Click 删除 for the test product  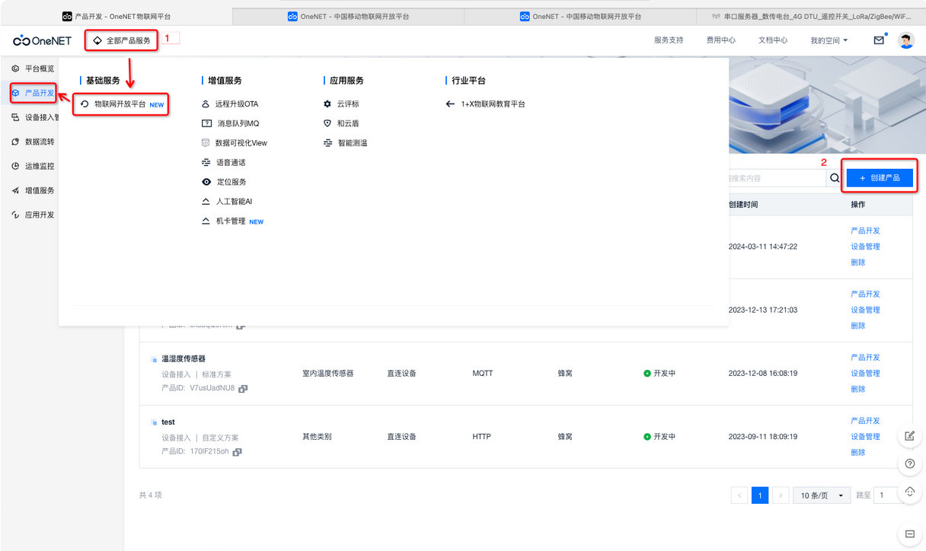click(x=857, y=452)
